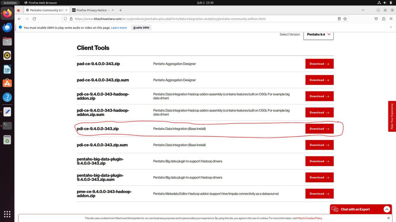Open the Rate Your Experience side tab
Viewport: 396px width, 222px height.
(392, 116)
